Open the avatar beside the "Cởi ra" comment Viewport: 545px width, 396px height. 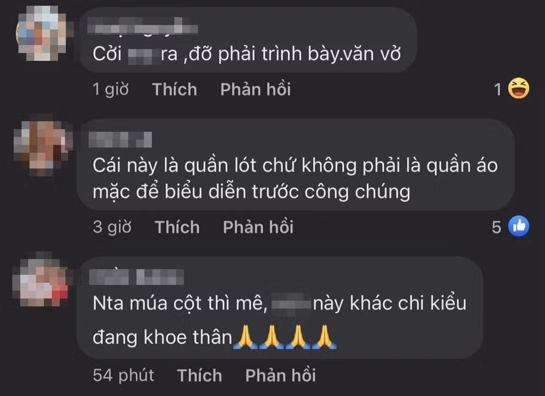click(43, 33)
